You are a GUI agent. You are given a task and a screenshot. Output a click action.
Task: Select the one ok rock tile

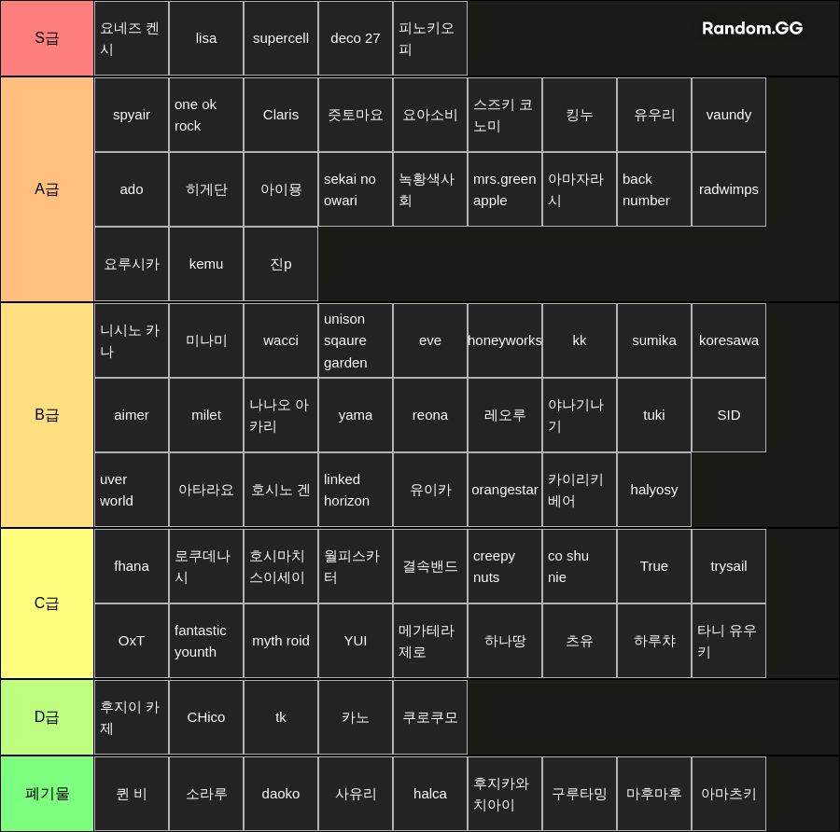click(206, 115)
